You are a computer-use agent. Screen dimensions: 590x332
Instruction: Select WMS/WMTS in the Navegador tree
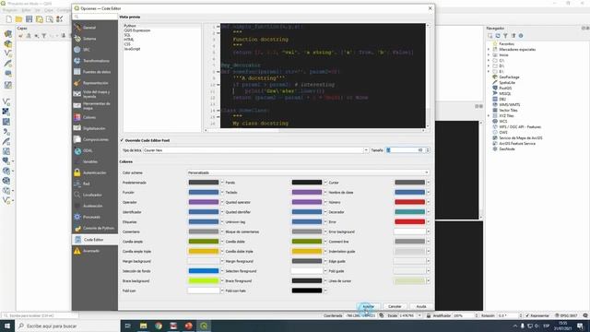[509, 104]
